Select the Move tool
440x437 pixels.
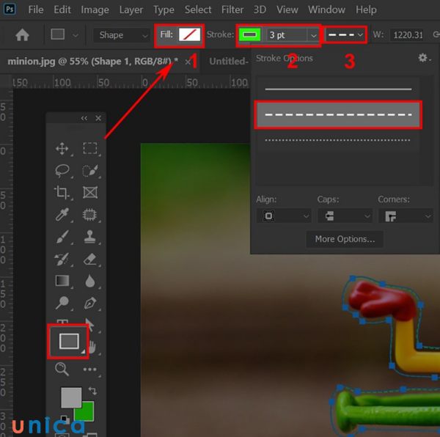click(x=62, y=149)
